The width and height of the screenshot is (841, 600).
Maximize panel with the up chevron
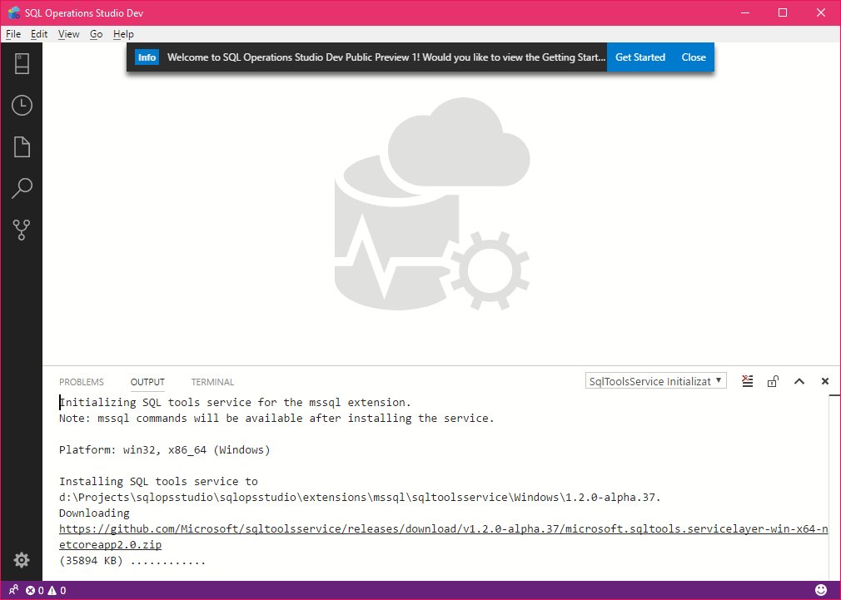pyautogui.click(x=799, y=381)
